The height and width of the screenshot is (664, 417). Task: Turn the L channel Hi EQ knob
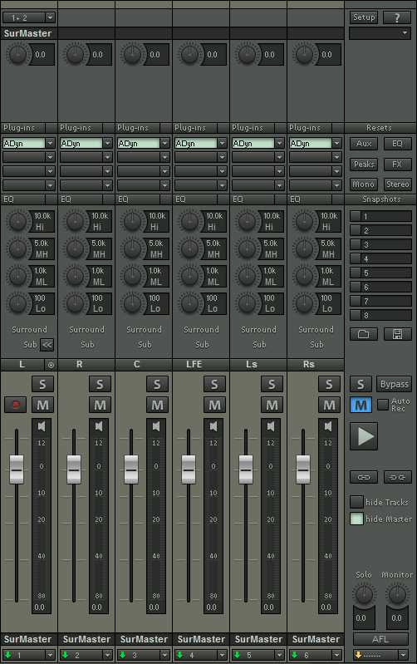[17, 220]
